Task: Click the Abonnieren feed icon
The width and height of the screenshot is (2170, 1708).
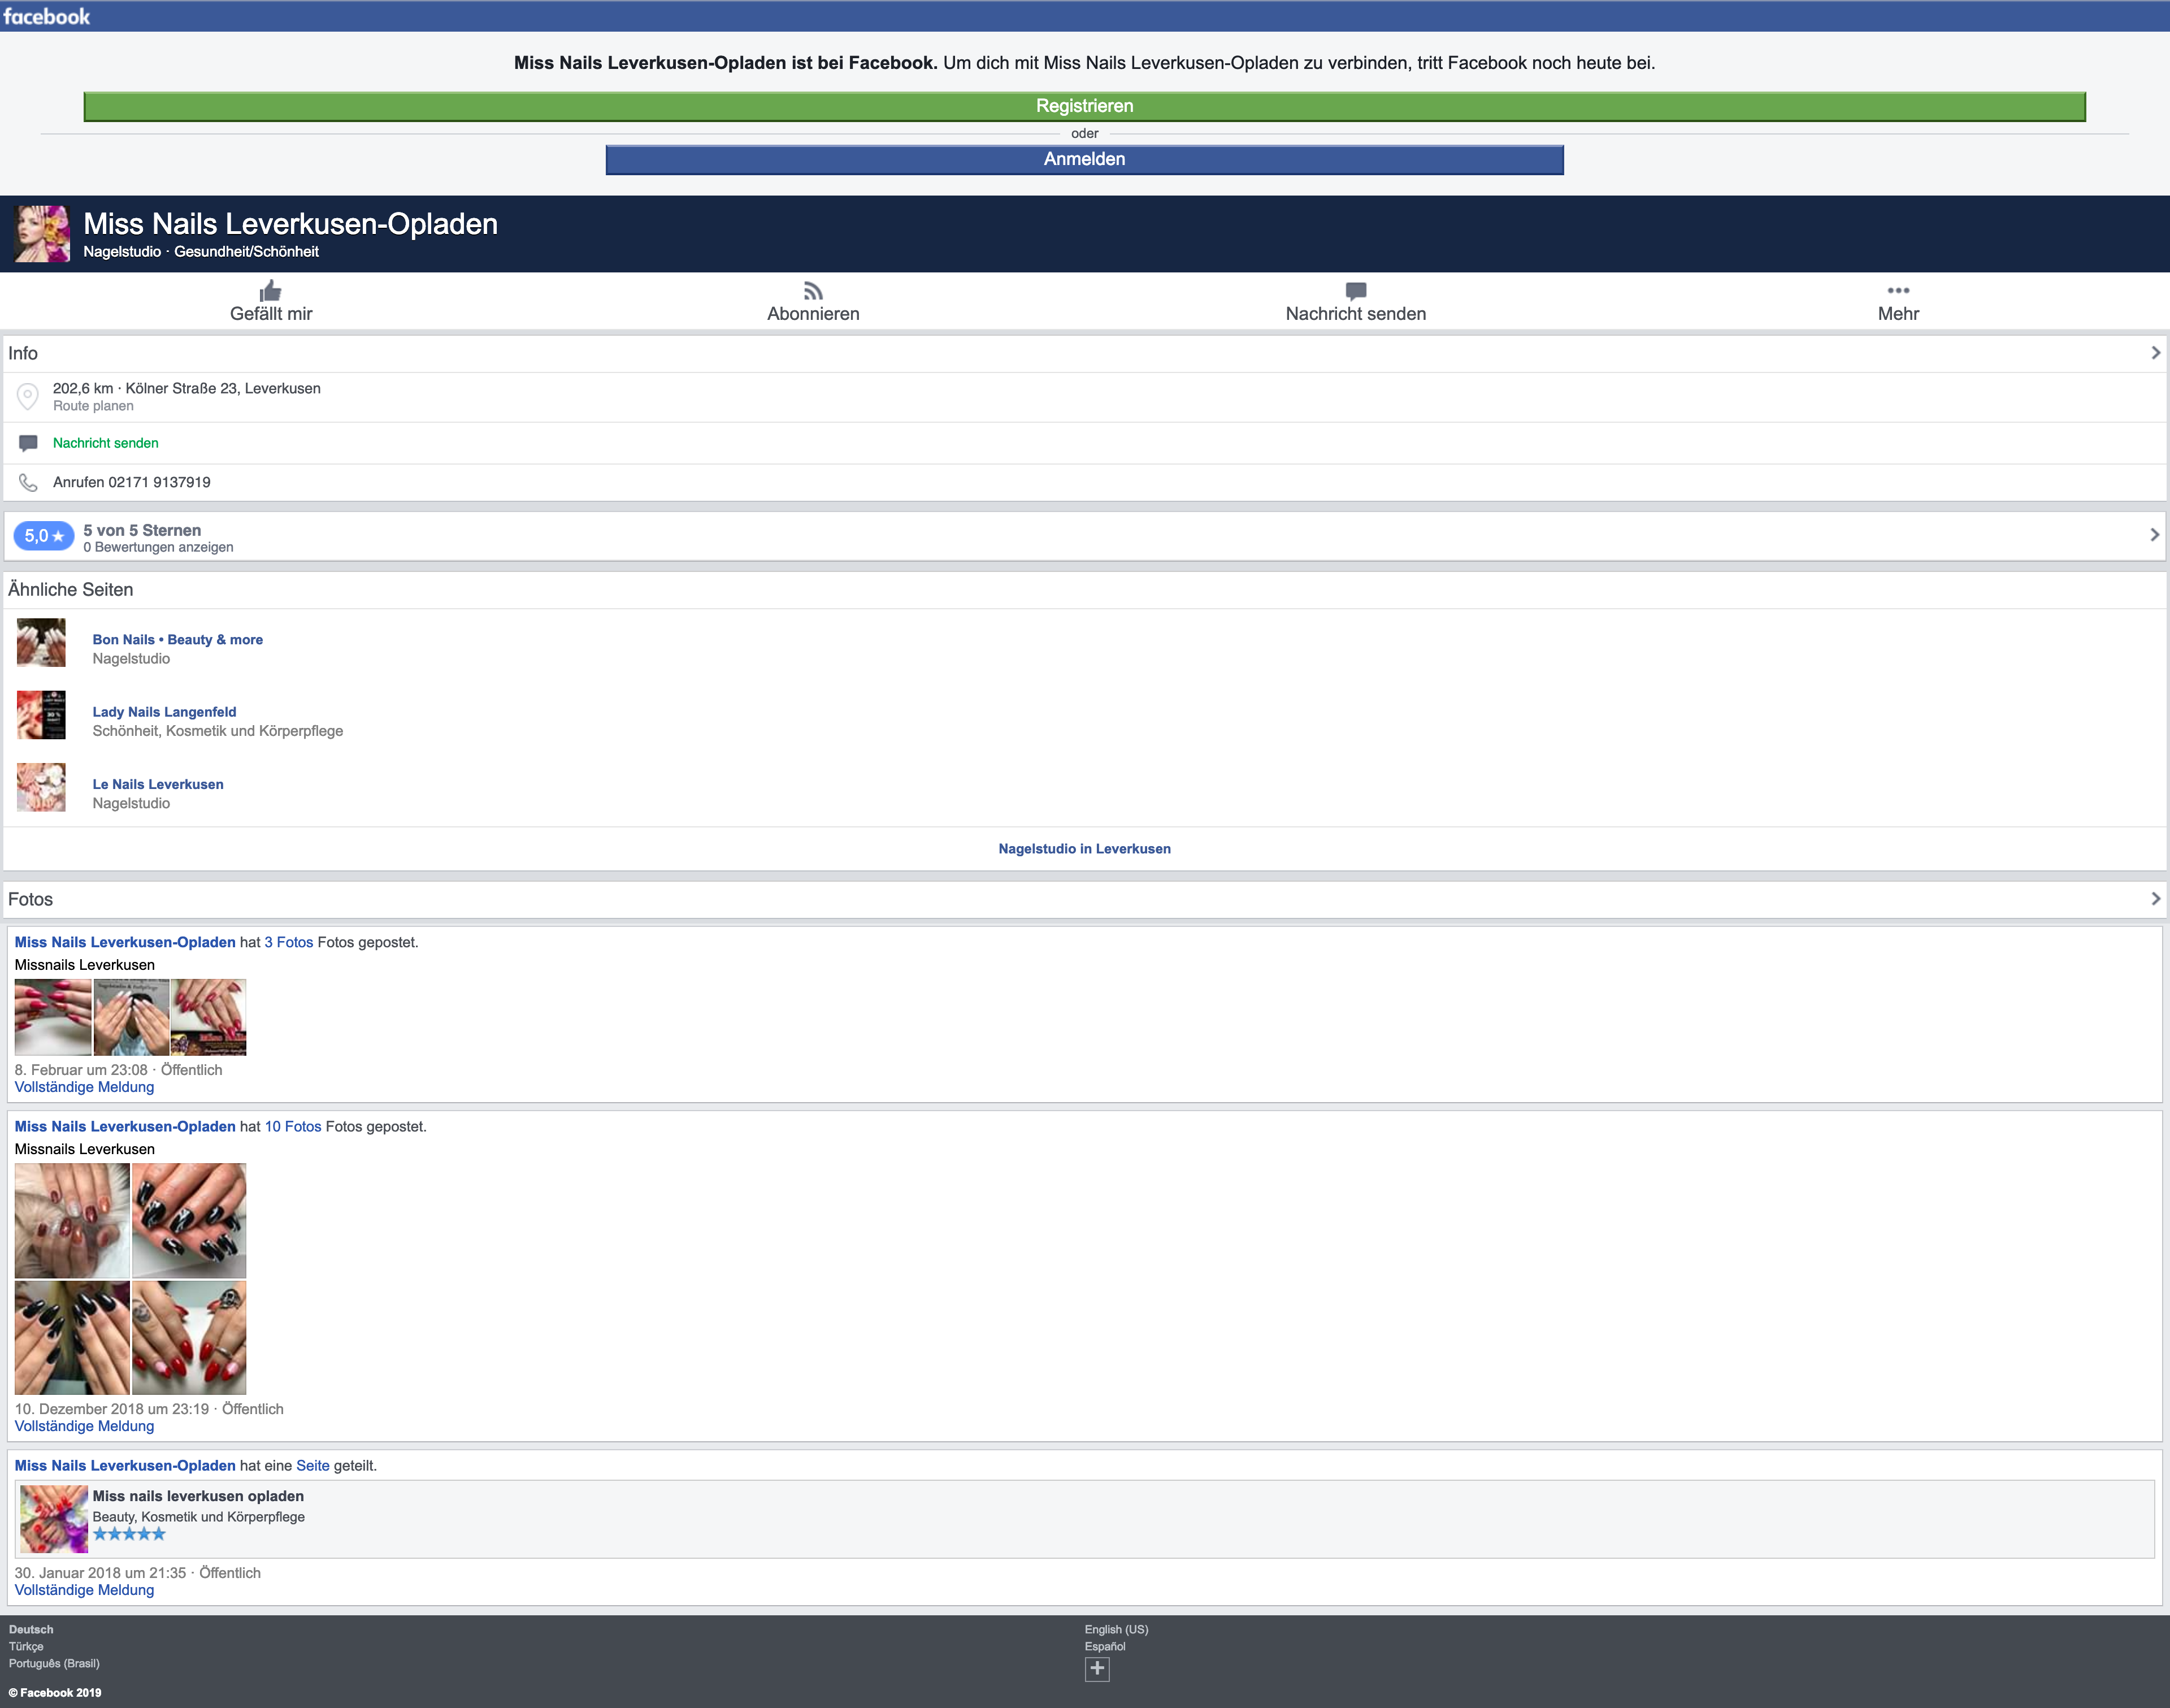Action: pyautogui.click(x=813, y=291)
